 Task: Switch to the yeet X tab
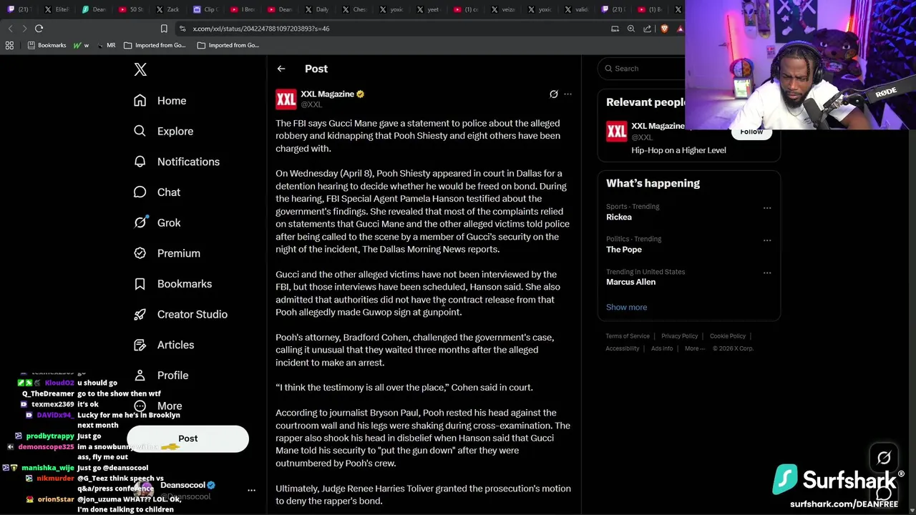429,9
